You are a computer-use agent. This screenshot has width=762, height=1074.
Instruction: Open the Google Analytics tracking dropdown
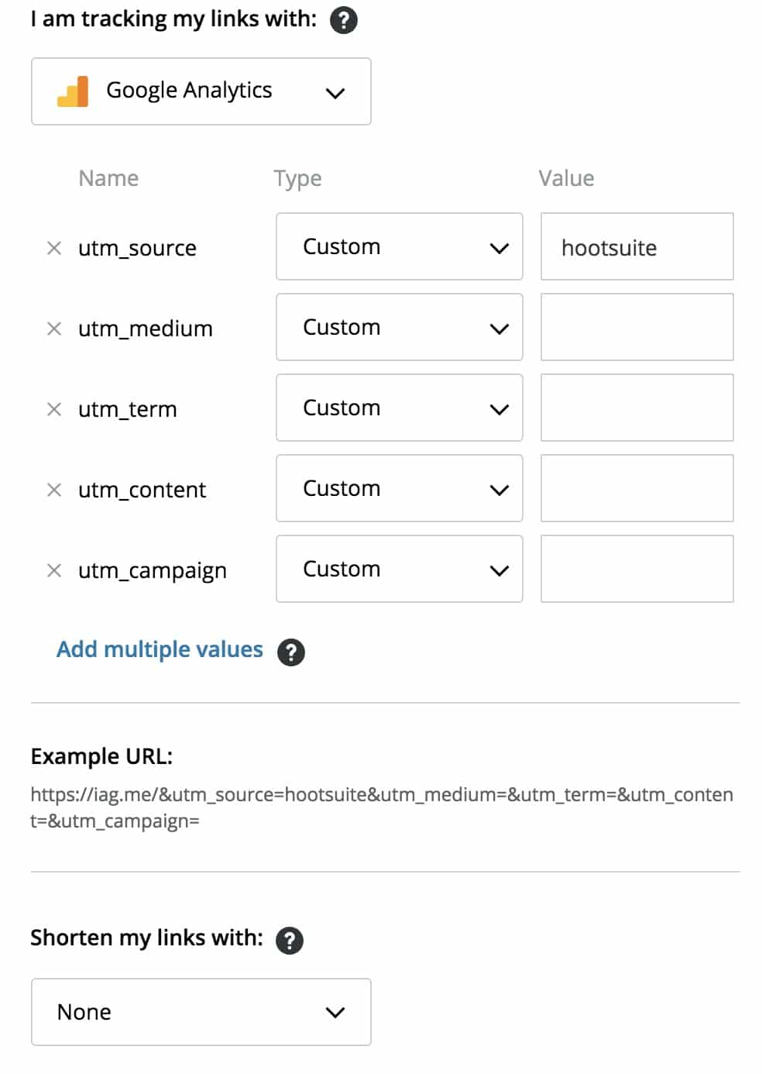[201, 91]
